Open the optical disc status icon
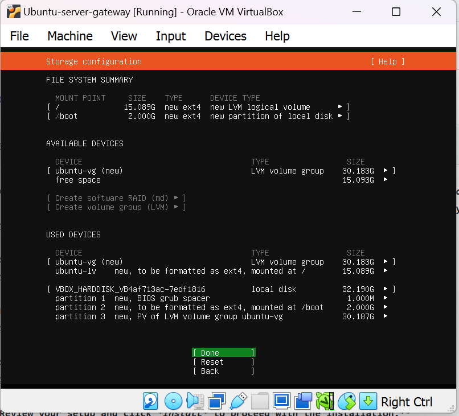This screenshot has width=459, height=416. pyautogui.click(x=173, y=401)
